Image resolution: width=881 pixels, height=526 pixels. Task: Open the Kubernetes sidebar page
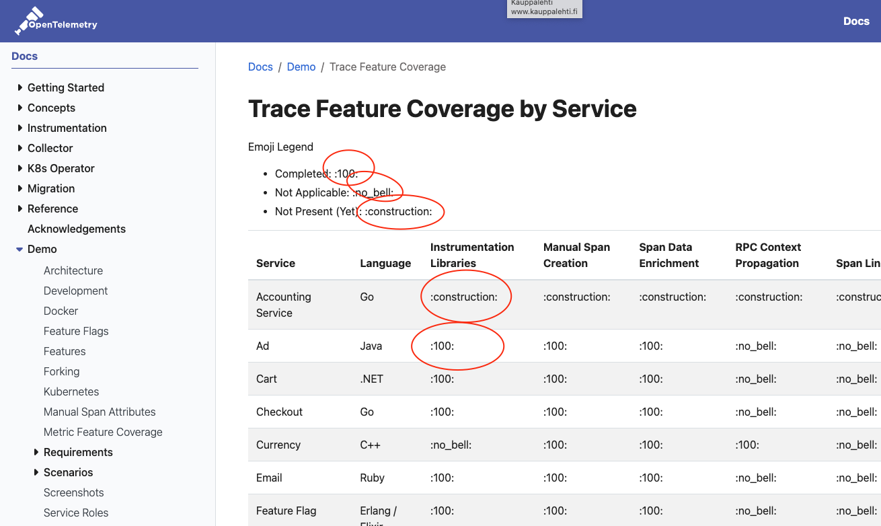[71, 391]
